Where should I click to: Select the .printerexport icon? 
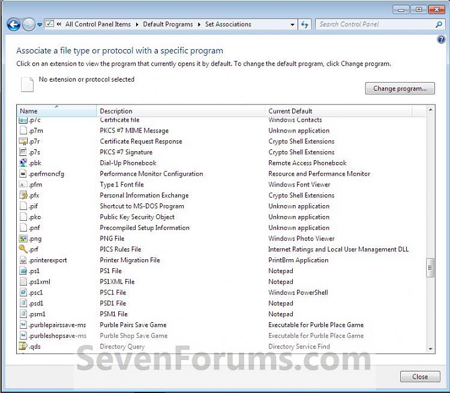[x=23, y=260]
